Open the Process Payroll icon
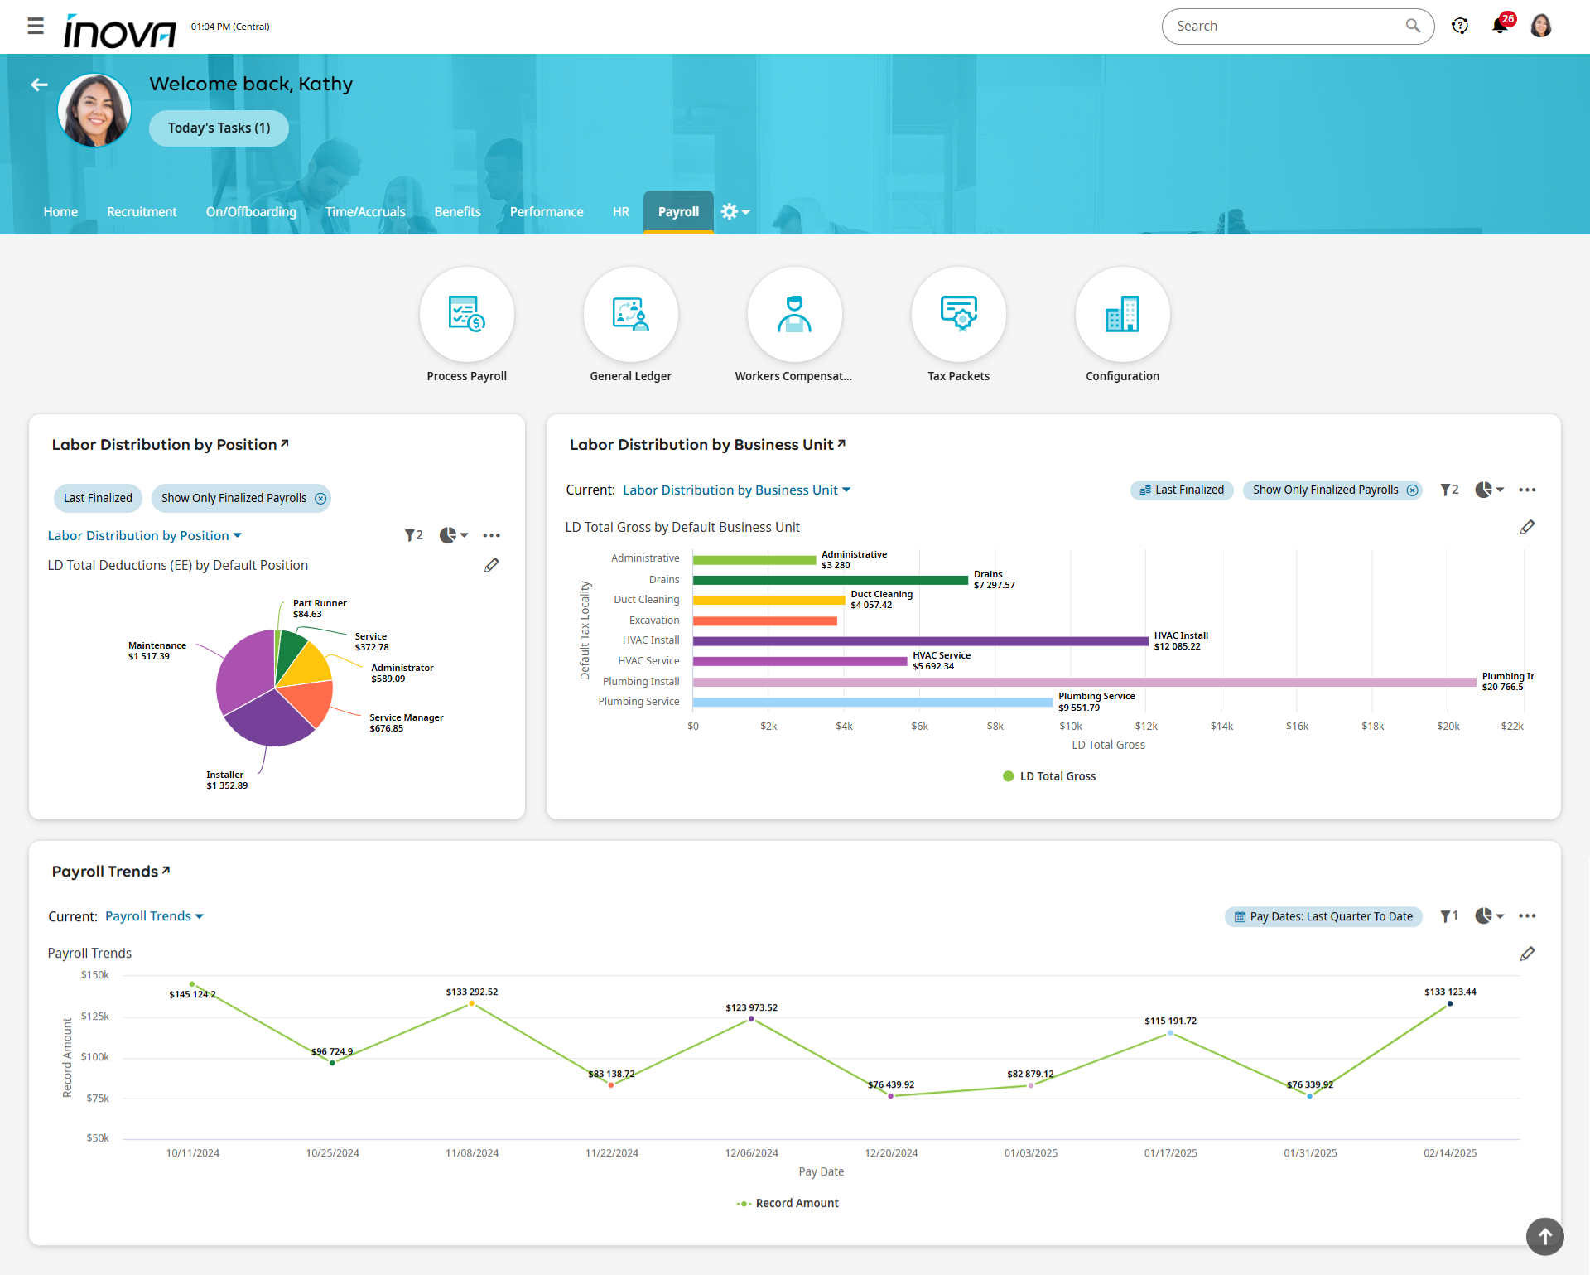This screenshot has height=1275, width=1590. point(466,315)
